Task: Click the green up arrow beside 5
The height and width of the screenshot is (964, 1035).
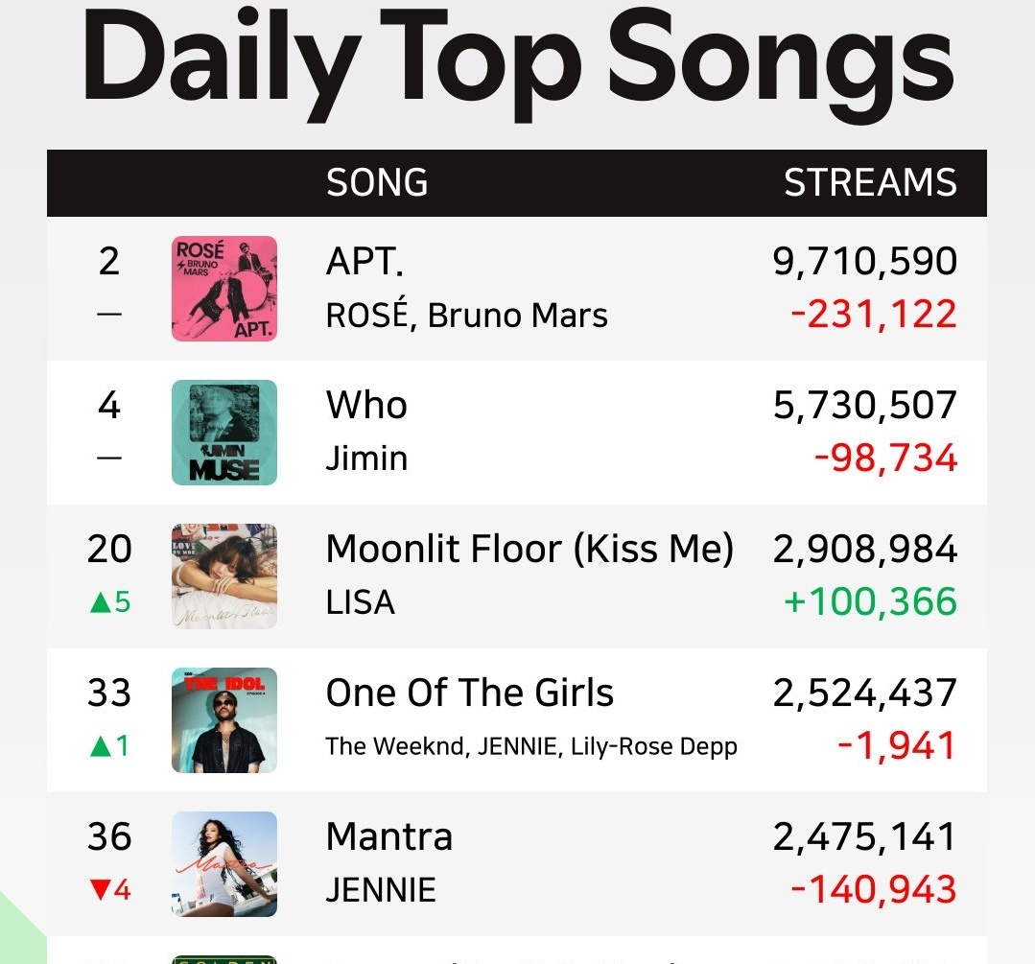Action: [101, 602]
